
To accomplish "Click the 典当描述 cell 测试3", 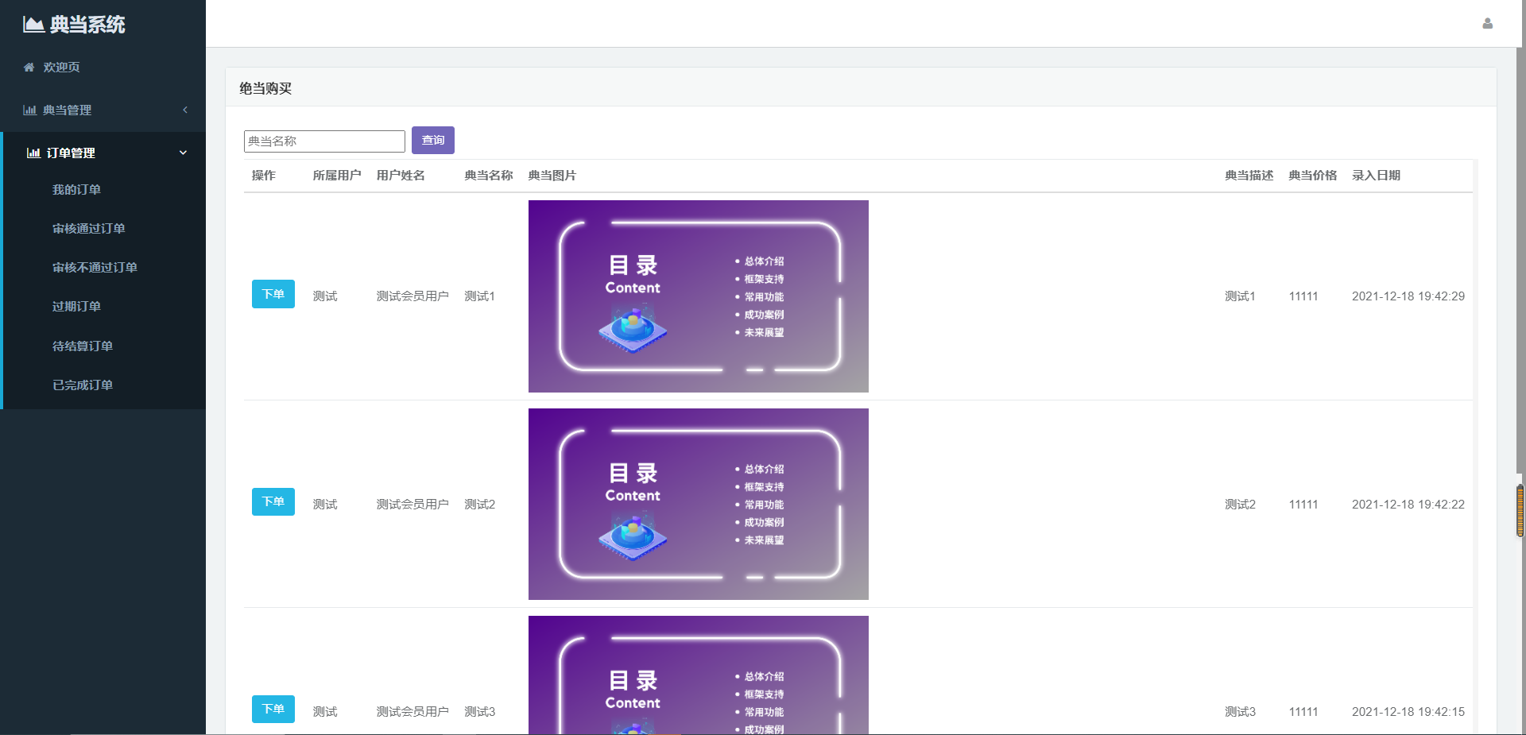I will (1241, 712).
